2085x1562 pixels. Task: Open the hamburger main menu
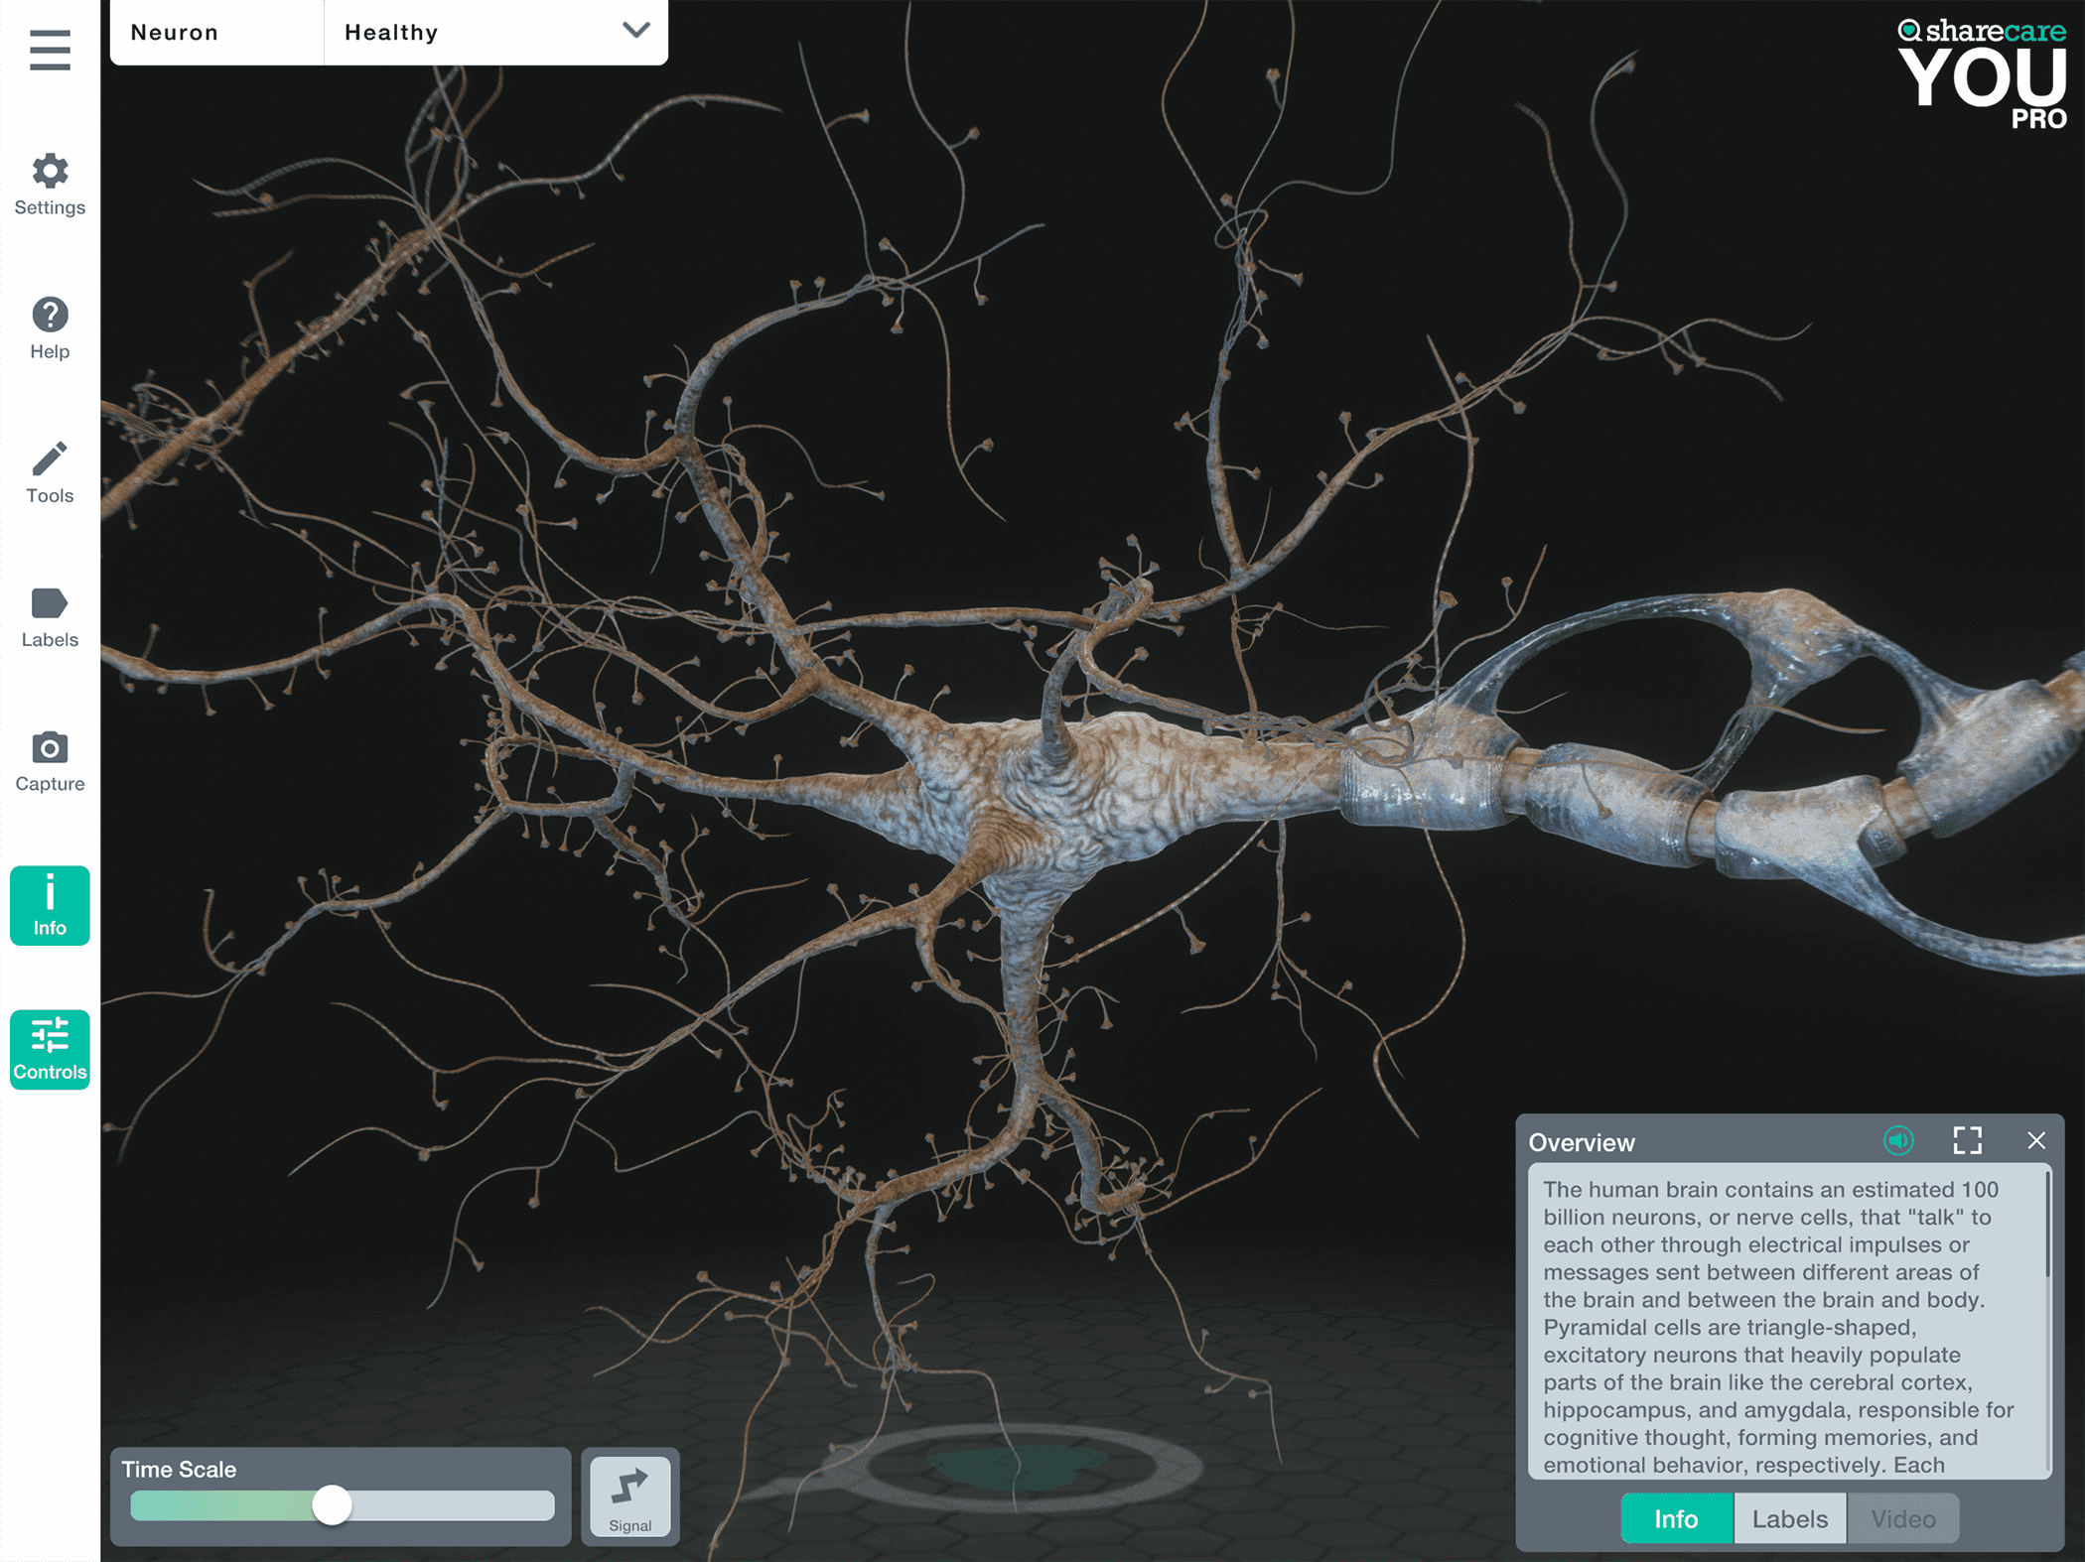50,50
